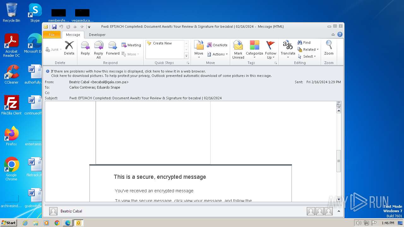
Task: Click here to download pictures
Action: point(161,76)
